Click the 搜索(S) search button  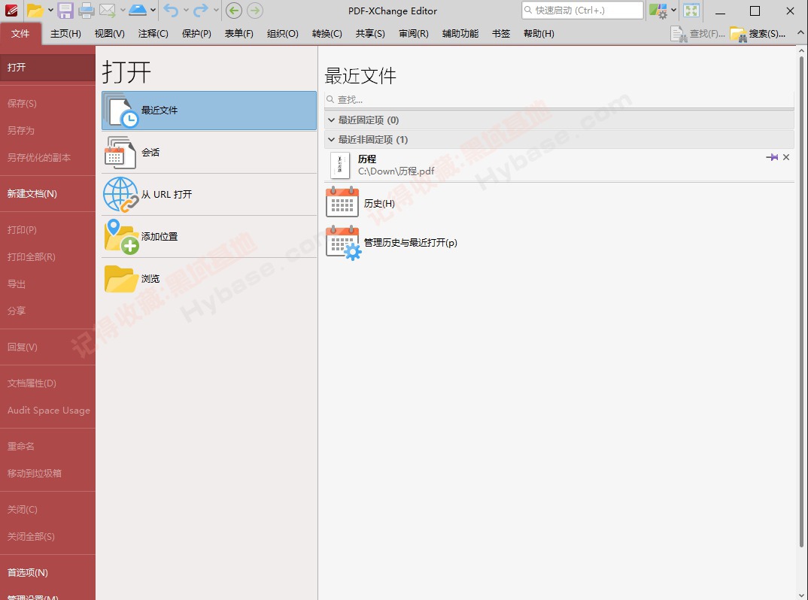(x=758, y=34)
